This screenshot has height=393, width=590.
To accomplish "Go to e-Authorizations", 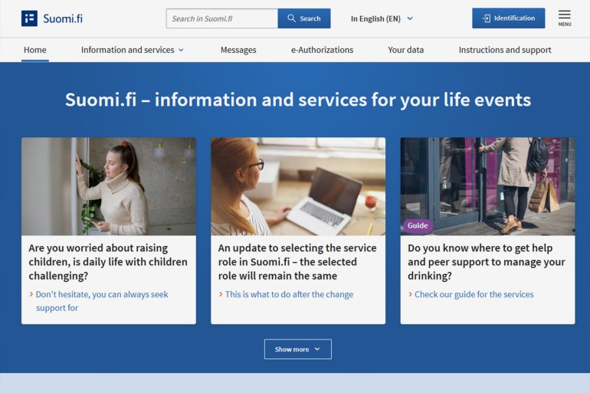I will point(322,50).
